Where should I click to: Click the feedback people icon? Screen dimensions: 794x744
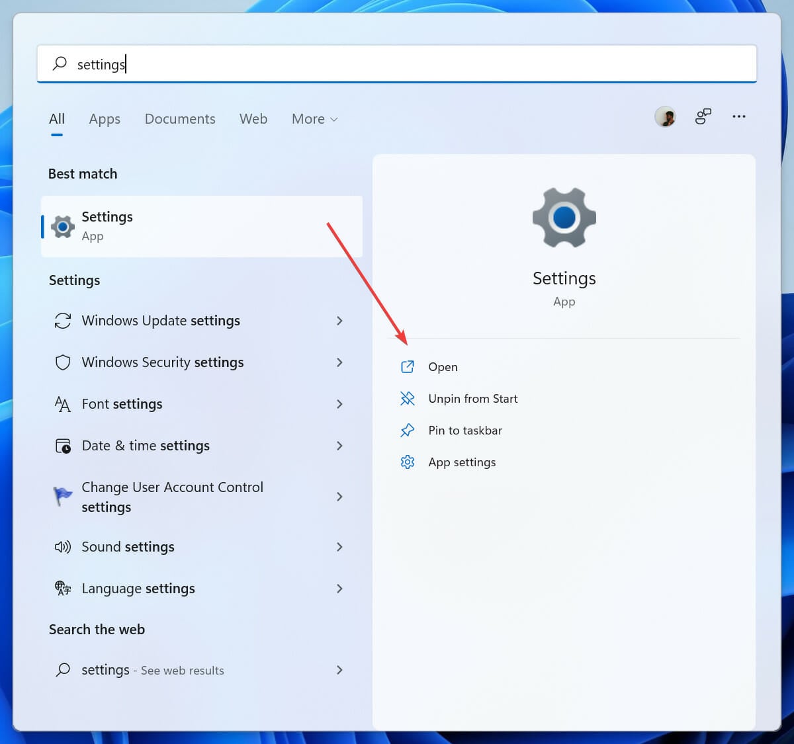(703, 117)
